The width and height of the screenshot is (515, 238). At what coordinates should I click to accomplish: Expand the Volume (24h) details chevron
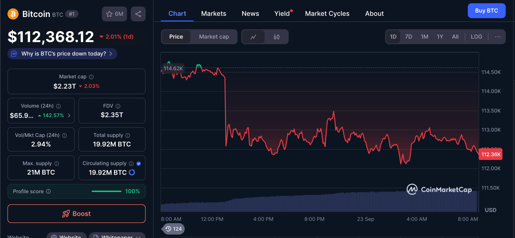(x=69, y=115)
